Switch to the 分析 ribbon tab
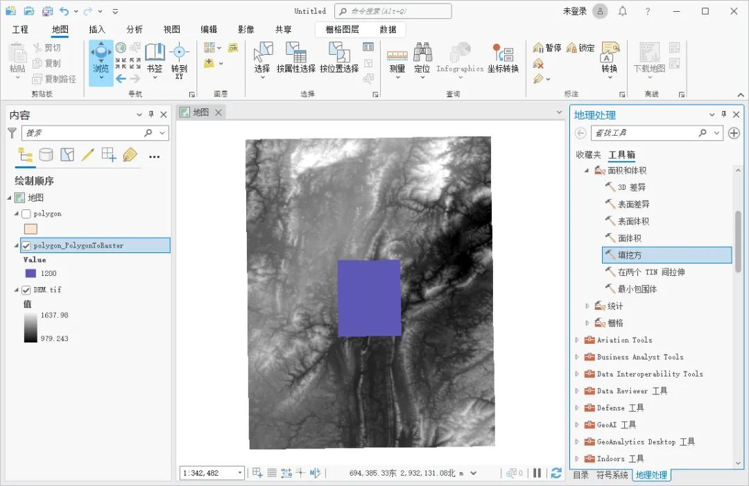Screen dimensions: 749x486 135,29
